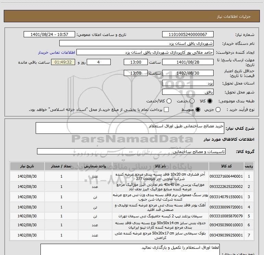Click the جزئیات اطلاعات نیاز header title
264x255 pixels.
234,16
